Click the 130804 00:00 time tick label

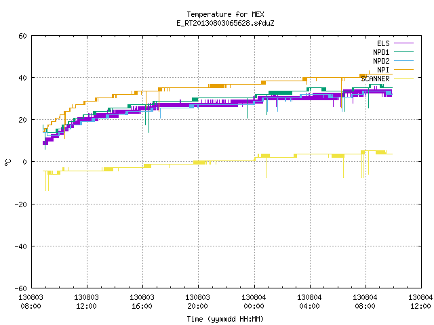[254, 302]
